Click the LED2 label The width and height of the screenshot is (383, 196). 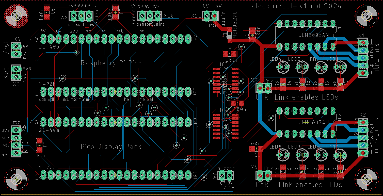(313, 59)
